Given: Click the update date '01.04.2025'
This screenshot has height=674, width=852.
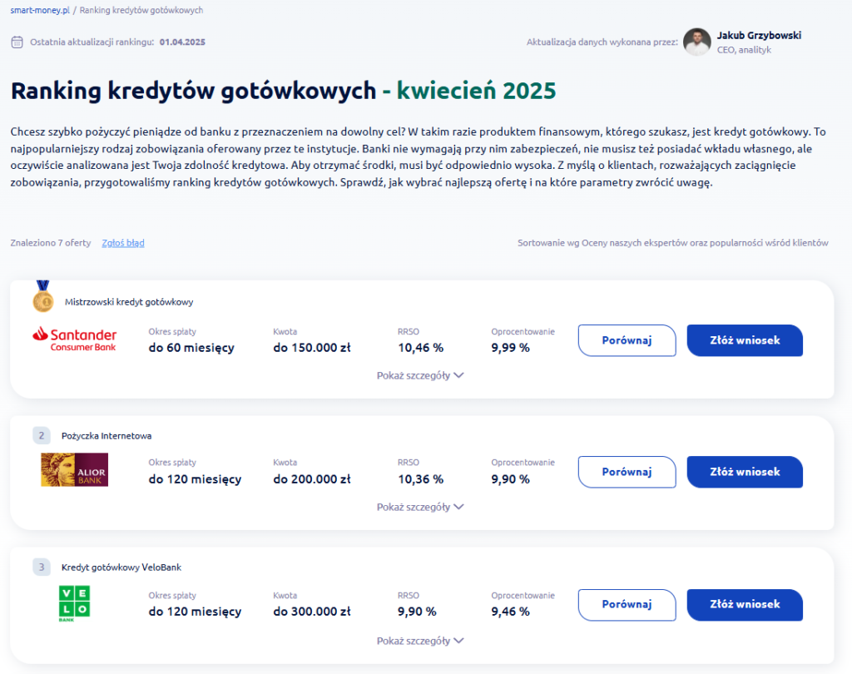Looking at the screenshot, I should coord(182,42).
